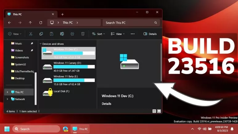Open Wi-Fi network tray icon
Screen dimensions: 238x134
coord(199,129)
